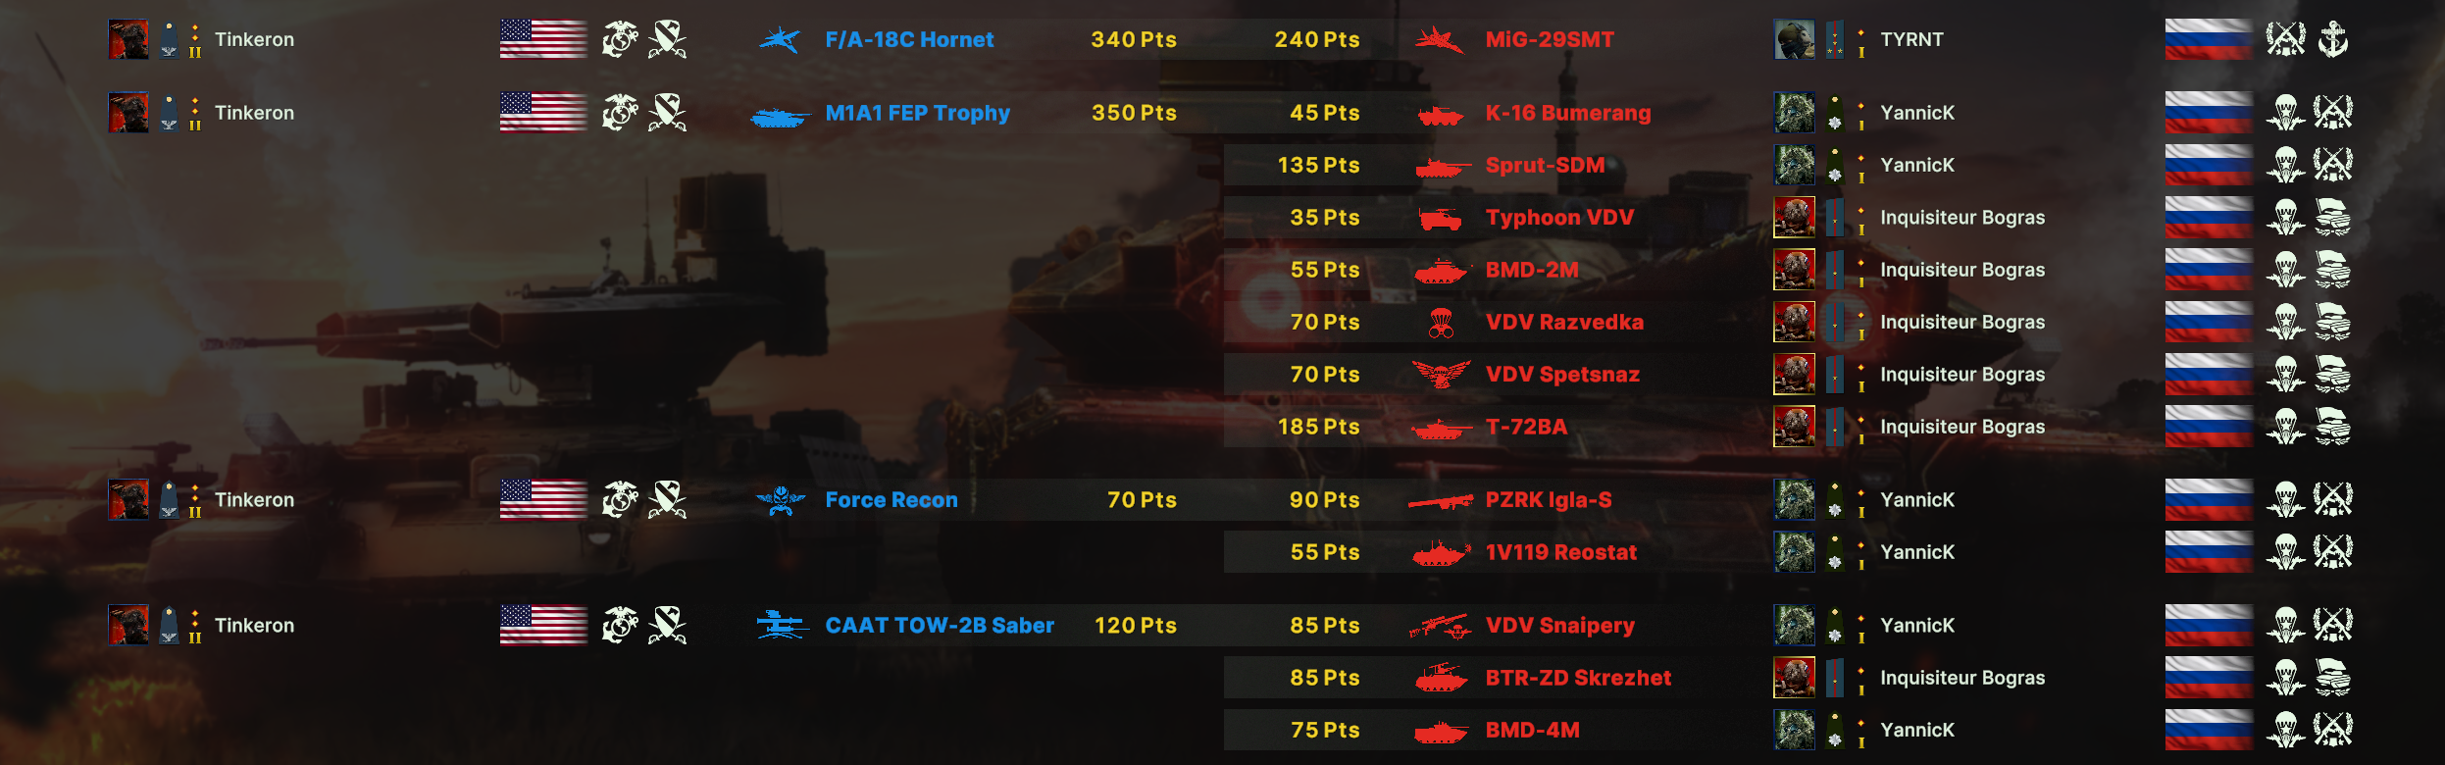The height and width of the screenshot is (765, 2445).
Task: Click the Inquisiteur Bogras avatar next to Typhoon VDV
Action: tap(1794, 217)
